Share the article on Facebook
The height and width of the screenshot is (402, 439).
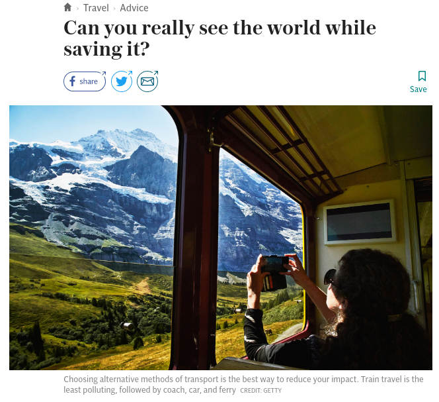click(85, 81)
